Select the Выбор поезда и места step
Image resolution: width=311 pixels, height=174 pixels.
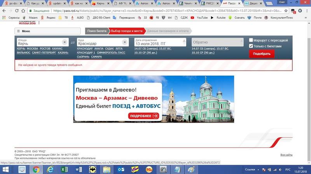click(x=127, y=31)
